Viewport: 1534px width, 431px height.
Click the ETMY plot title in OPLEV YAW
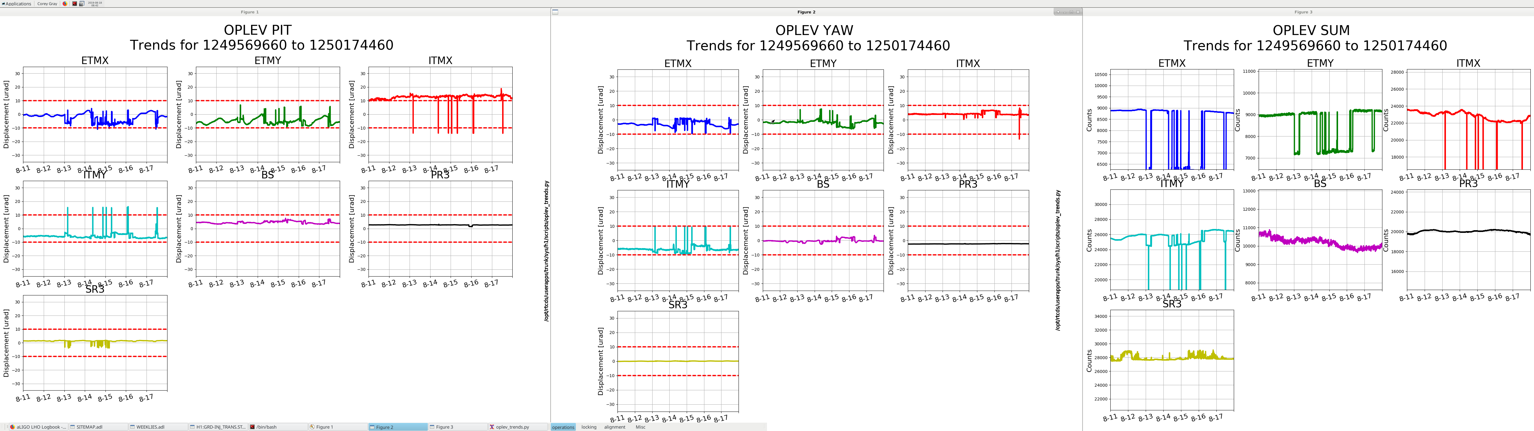click(823, 63)
